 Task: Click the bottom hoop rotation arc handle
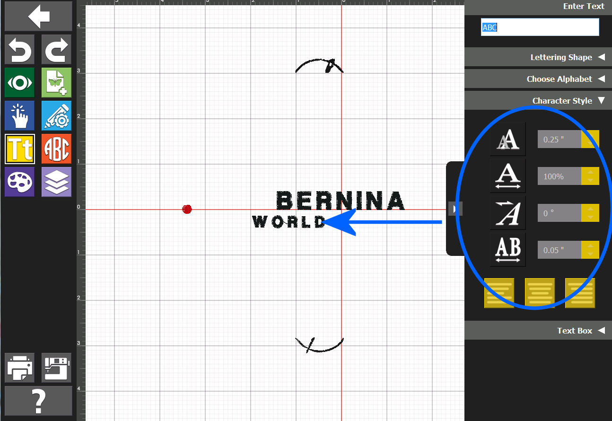[x=320, y=345]
